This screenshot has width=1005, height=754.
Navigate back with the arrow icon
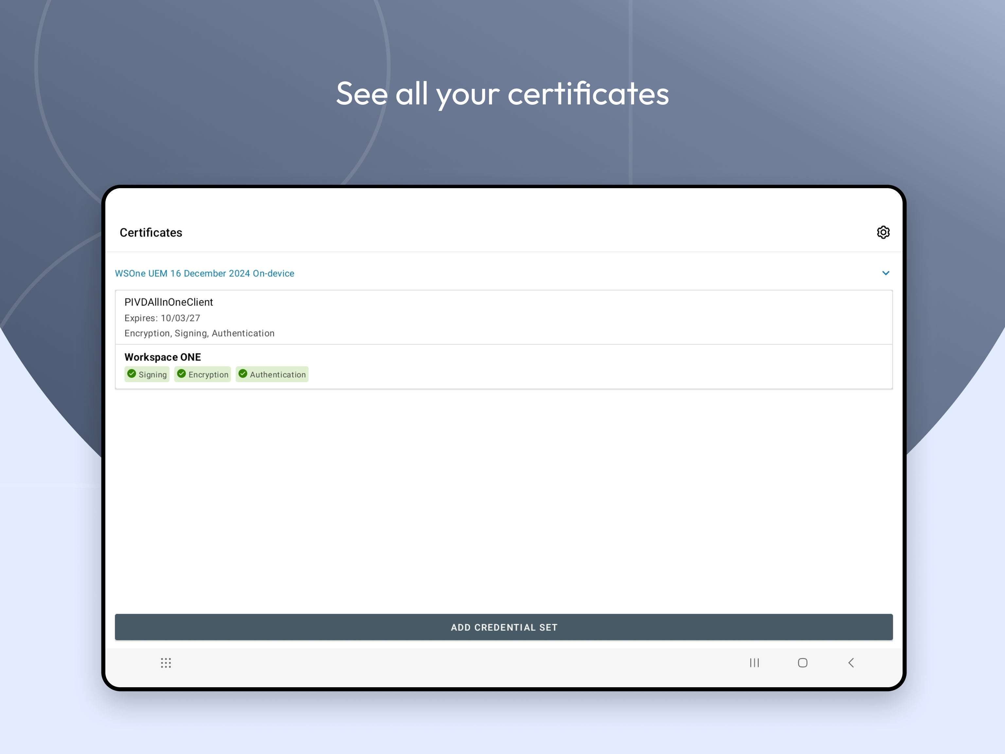coord(851,663)
